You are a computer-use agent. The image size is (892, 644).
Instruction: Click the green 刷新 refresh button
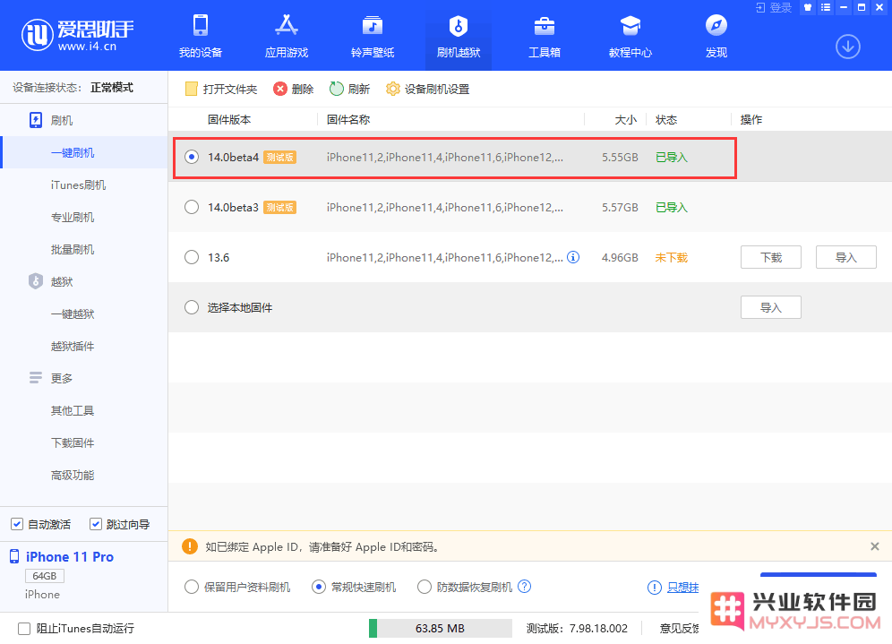[349, 89]
